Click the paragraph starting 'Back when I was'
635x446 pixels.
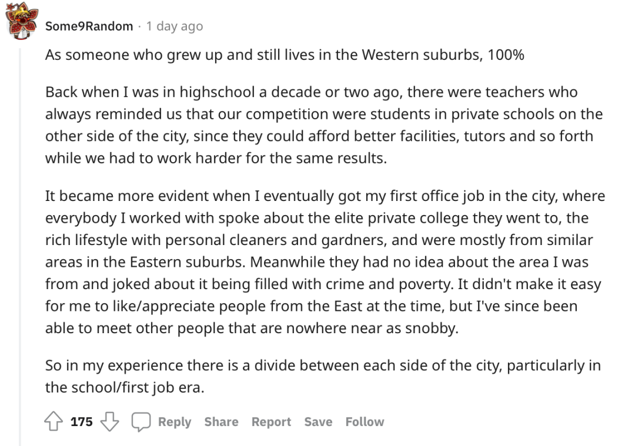pyautogui.click(x=324, y=125)
